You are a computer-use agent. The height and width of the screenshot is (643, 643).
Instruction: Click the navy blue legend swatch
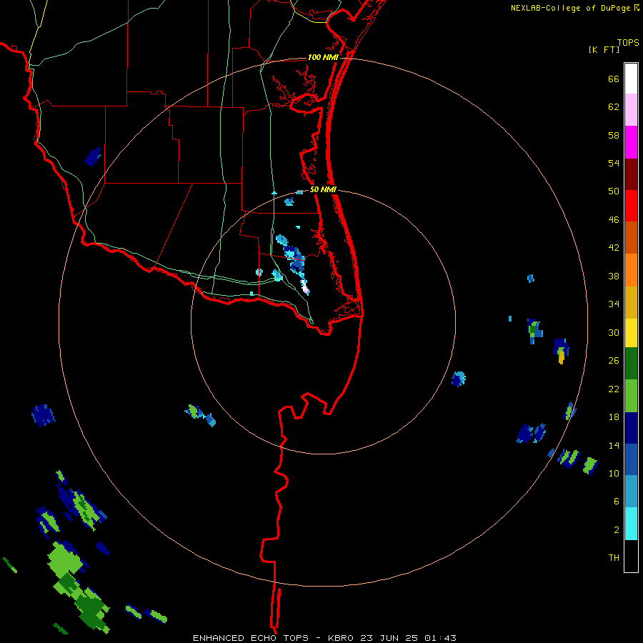pyautogui.click(x=631, y=428)
